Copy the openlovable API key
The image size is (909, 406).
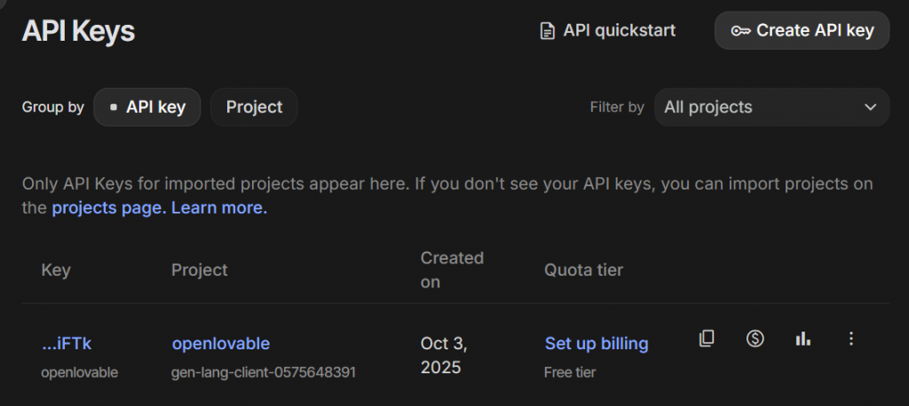[707, 339]
